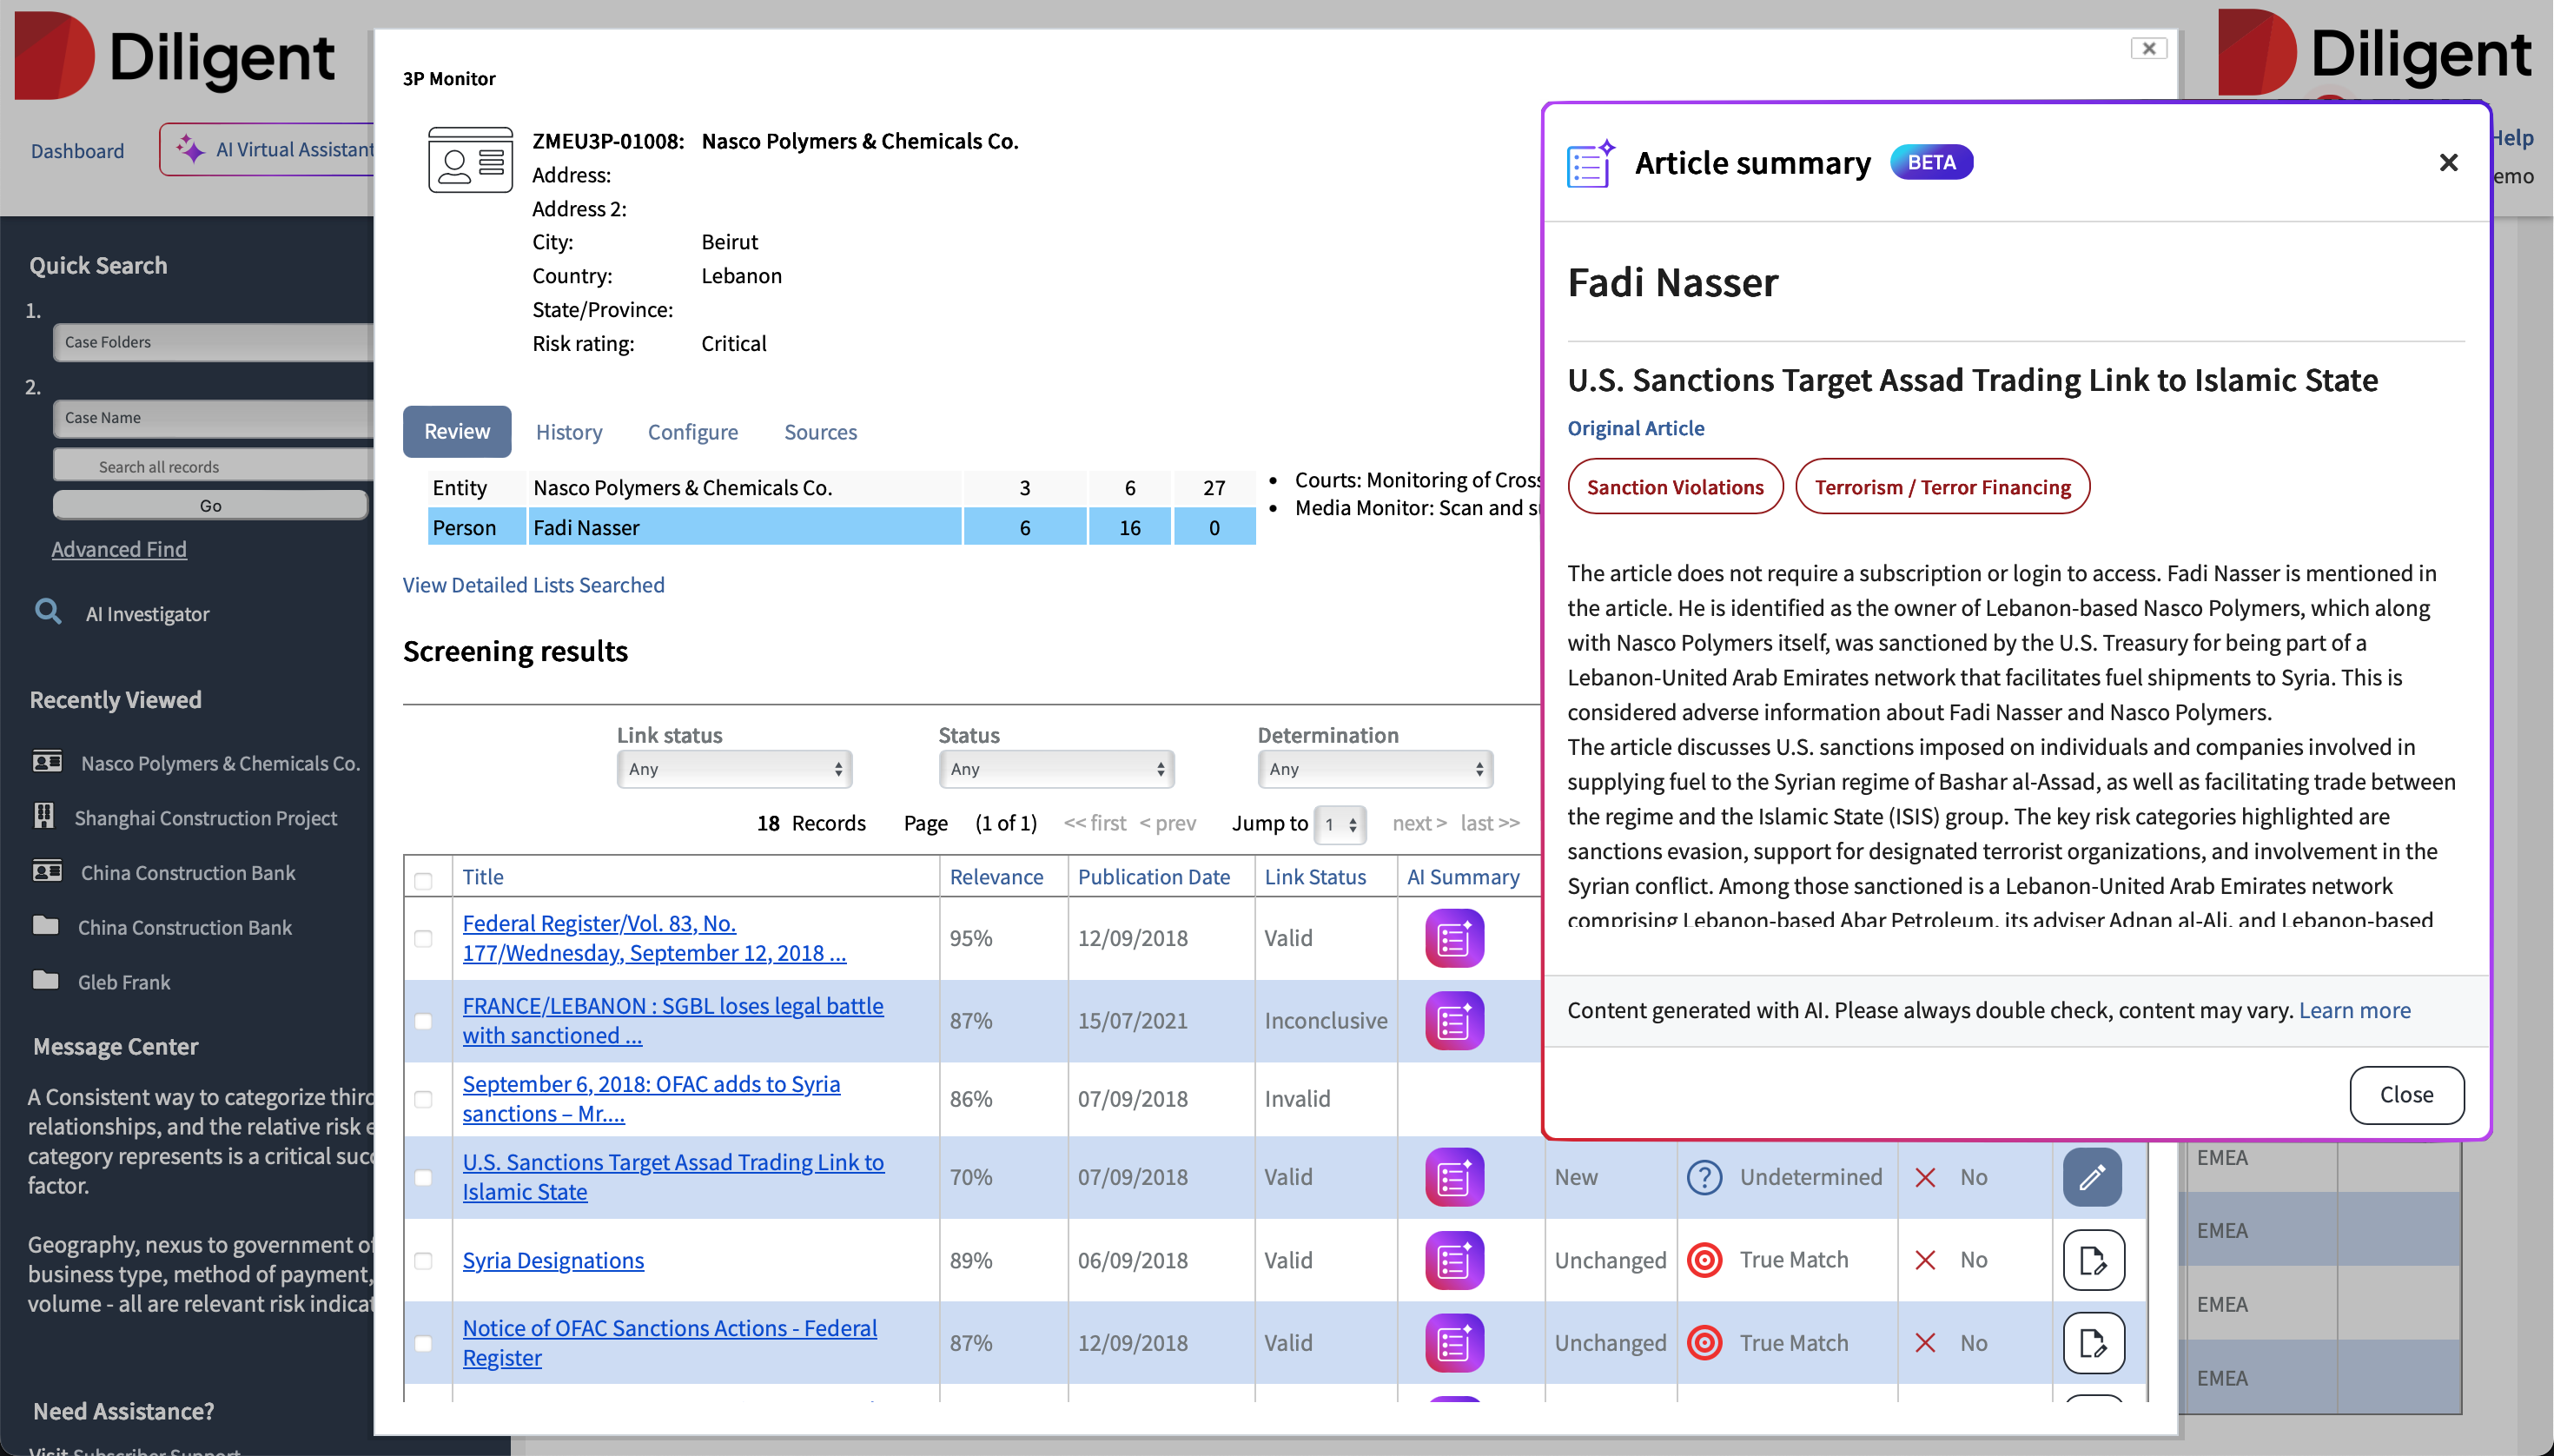Toggle the select-all checkbox in table header
The height and width of the screenshot is (1456, 2554).
click(423, 881)
